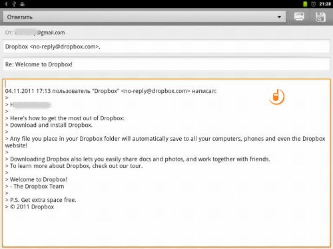Viewport: 333px width, 249px height.
Task: Tap the send message icon
Action: tap(299, 17)
